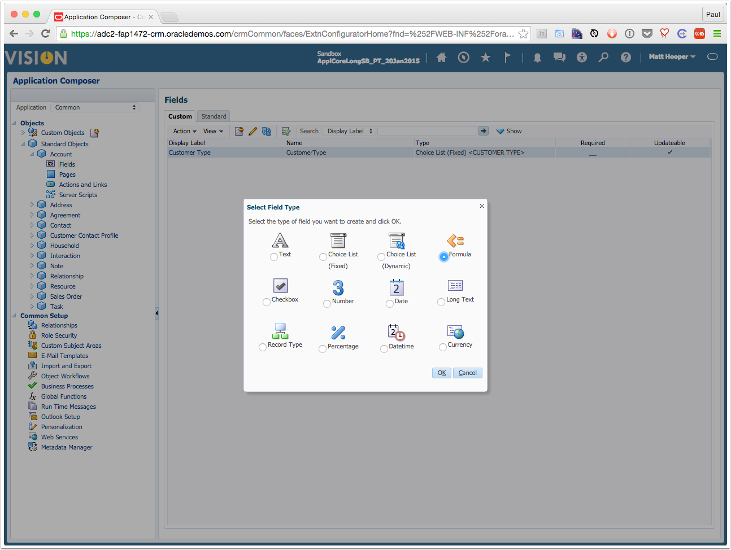Expand the Sales Order object node
The height and width of the screenshot is (550, 731).
coord(32,296)
